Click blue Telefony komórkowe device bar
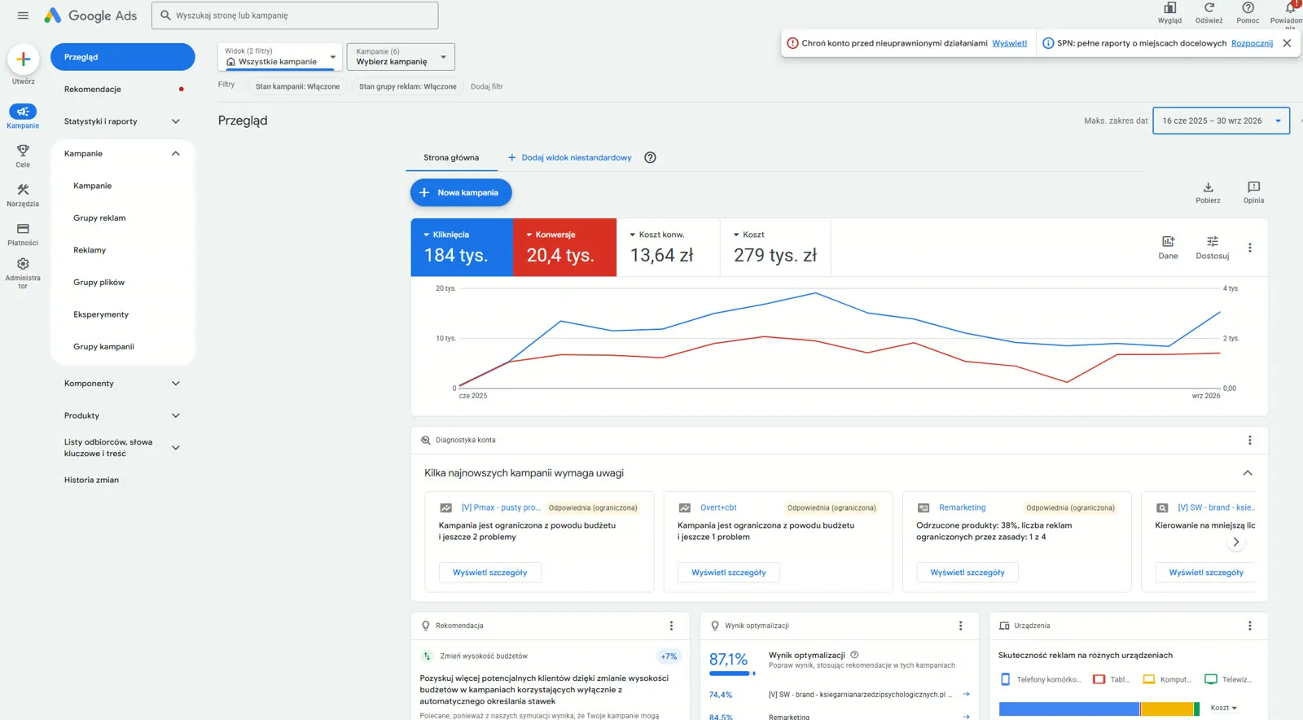Viewport: 1303px width, 720px height. [x=1068, y=709]
